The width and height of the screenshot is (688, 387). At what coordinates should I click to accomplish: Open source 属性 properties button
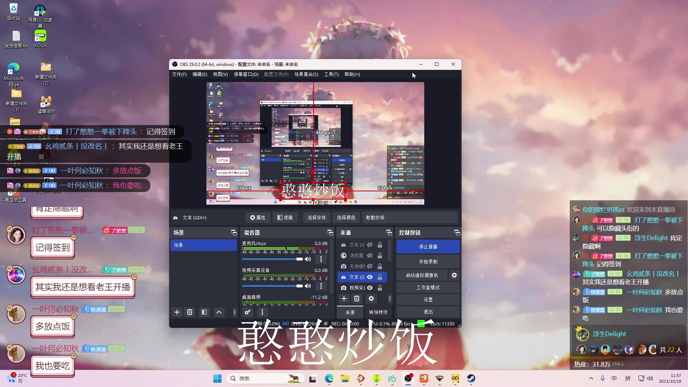pos(258,218)
